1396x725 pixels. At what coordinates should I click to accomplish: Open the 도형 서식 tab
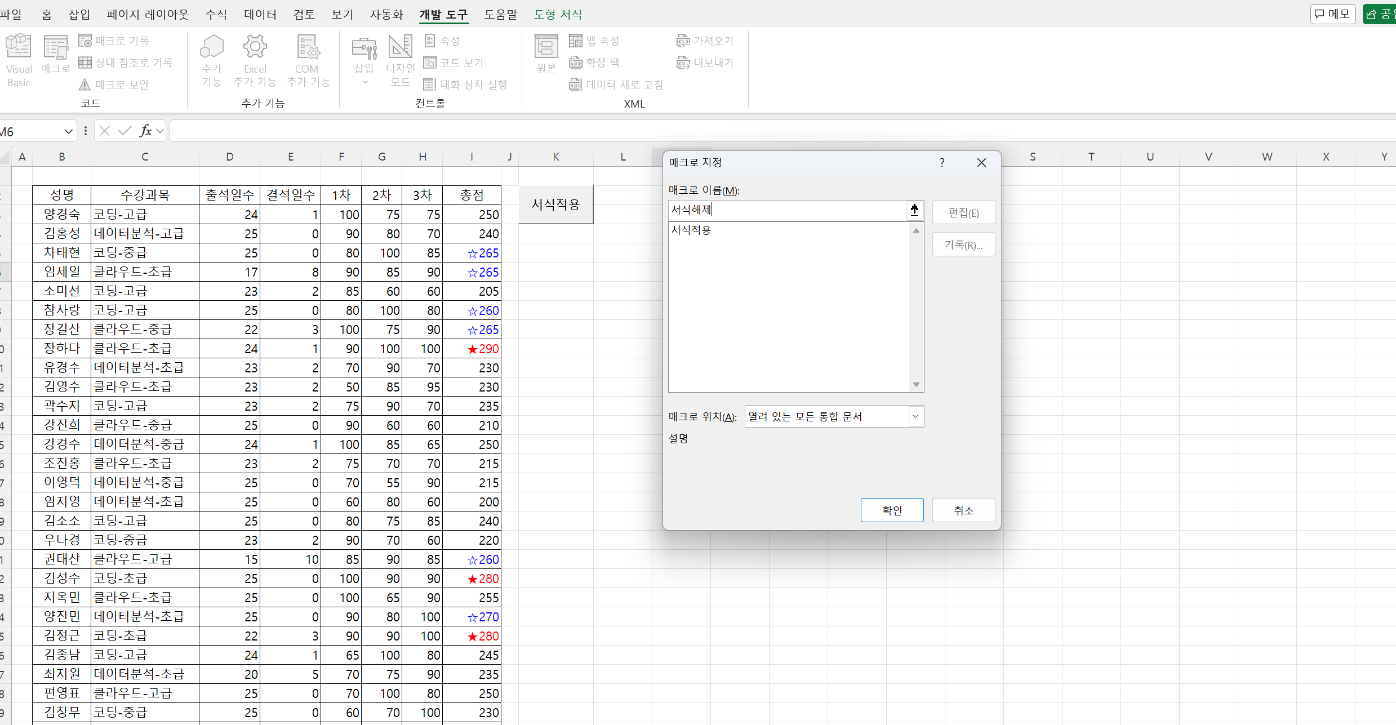click(558, 14)
